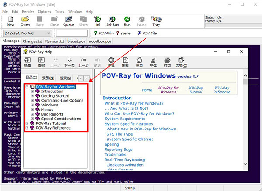This screenshot has width=262, height=191.
Task: Expand the POV-Ray Tutorial tree node
Action: 27,123
